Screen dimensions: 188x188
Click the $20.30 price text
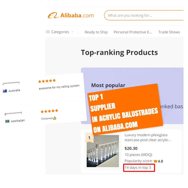tap(131, 148)
